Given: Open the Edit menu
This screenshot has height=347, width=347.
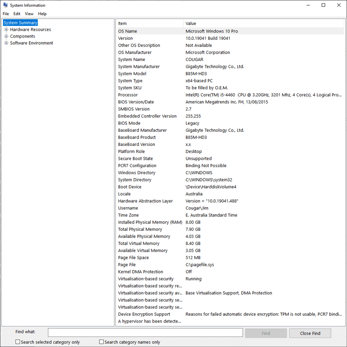Looking at the screenshot, I should coord(16,14).
